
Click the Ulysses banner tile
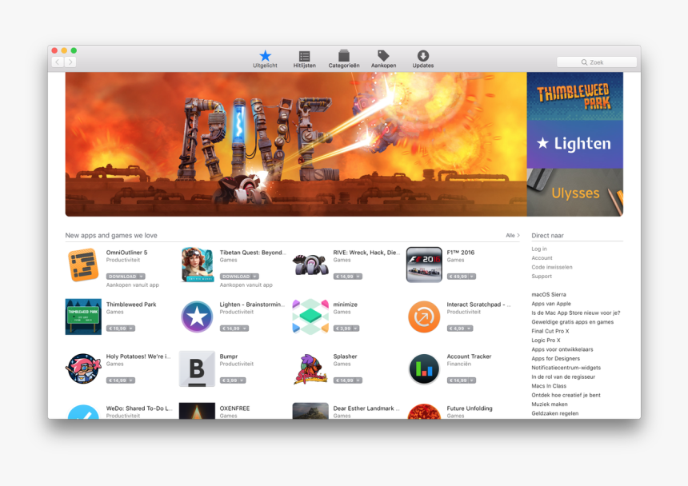(574, 193)
